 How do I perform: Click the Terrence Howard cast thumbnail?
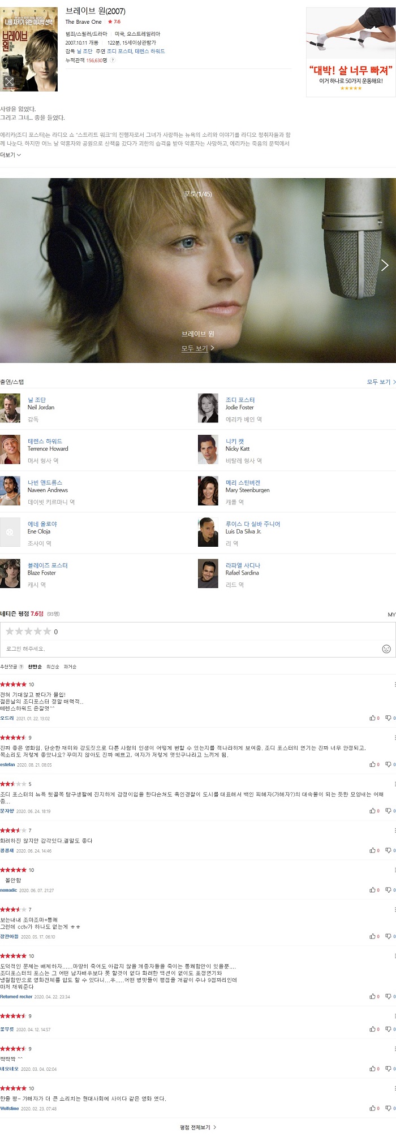pyautogui.click(x=10, y=449)
